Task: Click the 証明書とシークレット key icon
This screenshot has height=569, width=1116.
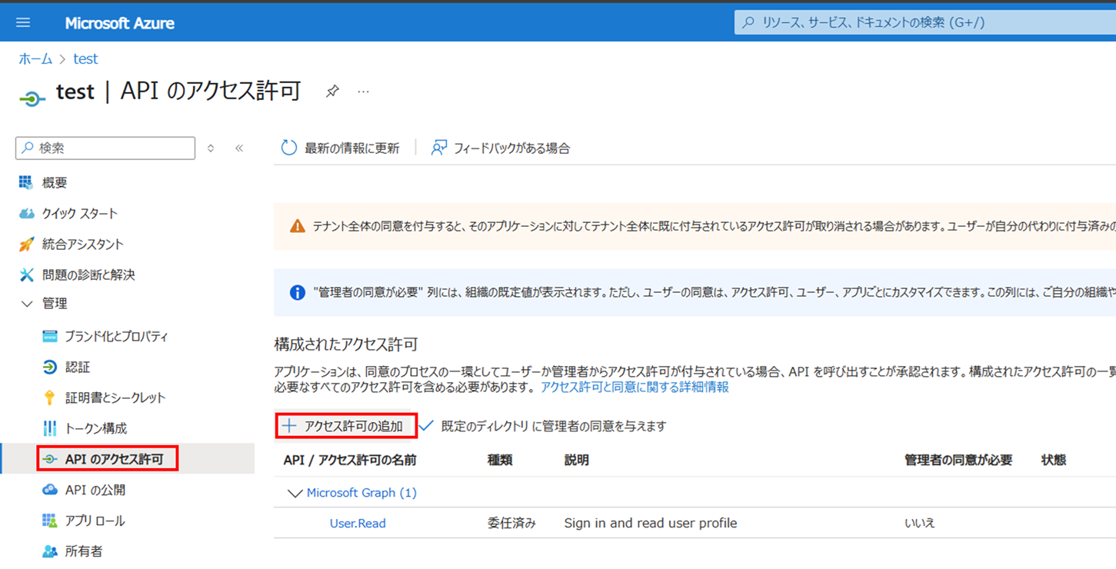Action: tap(50, 398)
